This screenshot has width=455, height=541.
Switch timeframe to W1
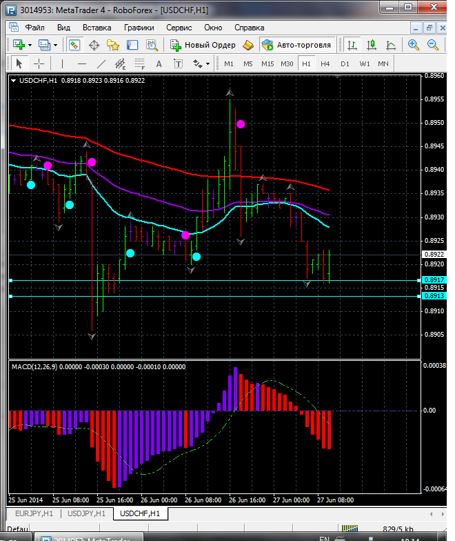(364, 63)
